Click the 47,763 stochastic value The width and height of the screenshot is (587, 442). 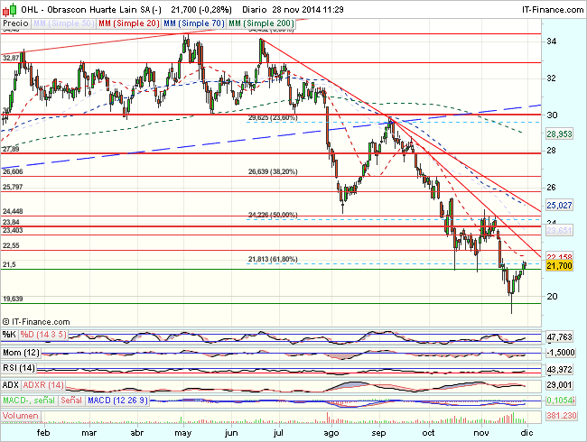559,337
